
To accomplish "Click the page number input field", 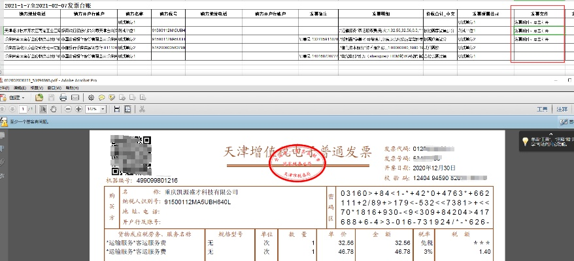I will [x=23, y=108].
